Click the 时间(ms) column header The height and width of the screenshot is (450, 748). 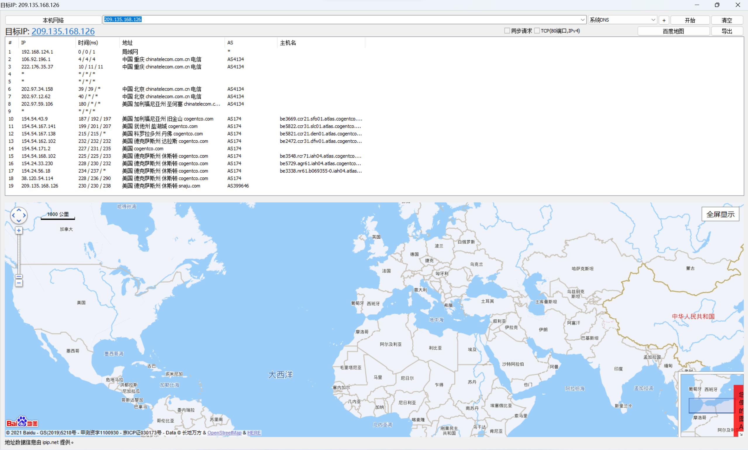tap(88, 43)
